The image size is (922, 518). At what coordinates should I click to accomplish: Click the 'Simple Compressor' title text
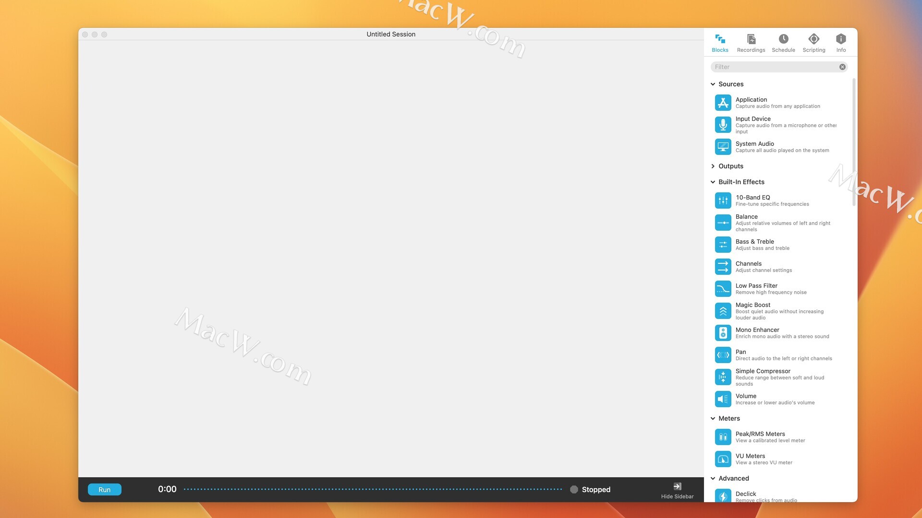pos(763,371)
